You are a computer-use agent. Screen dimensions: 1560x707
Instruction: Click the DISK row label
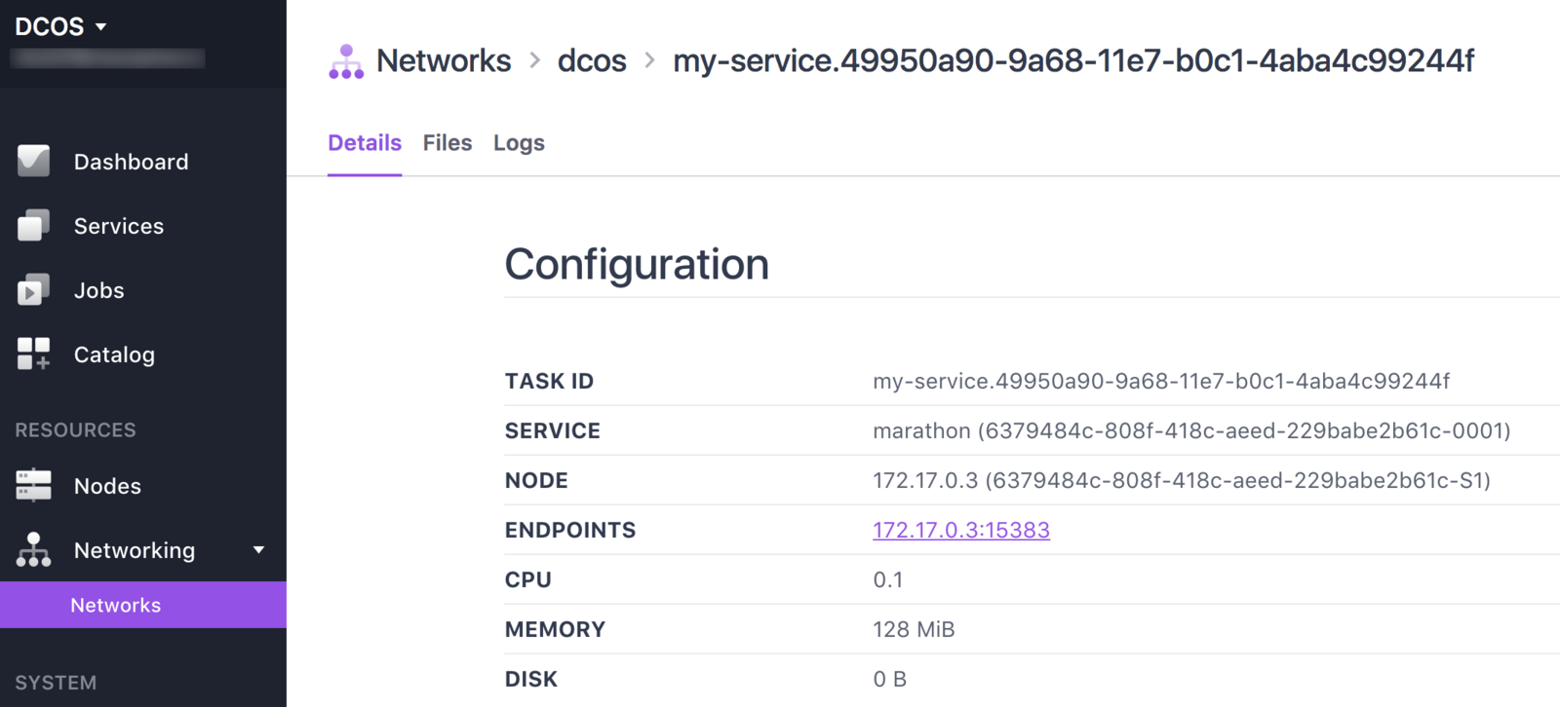[x=531, y=679]
